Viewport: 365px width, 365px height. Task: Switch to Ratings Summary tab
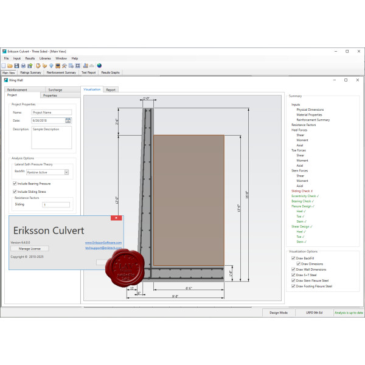click(30, 72)
